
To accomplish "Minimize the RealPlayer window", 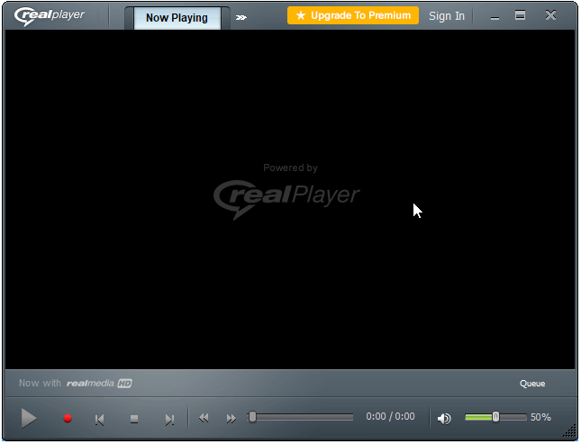I will (495, 16).
